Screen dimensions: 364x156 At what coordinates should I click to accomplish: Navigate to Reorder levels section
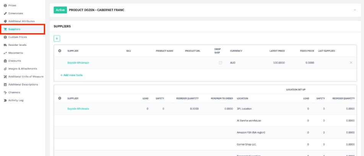point(17,45)
